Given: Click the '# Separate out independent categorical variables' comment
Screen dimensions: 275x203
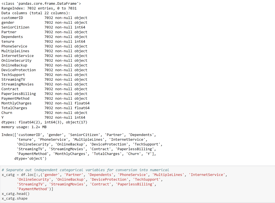Looking at the screenshot, I should (85, 170).
